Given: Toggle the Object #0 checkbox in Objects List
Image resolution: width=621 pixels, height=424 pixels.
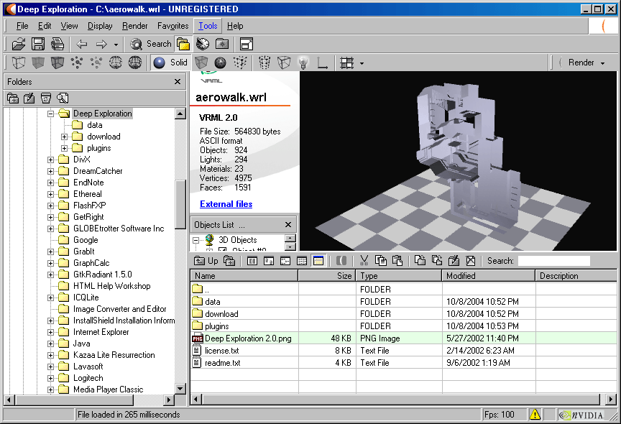Looking at the screenshot, I should [x=223, y=249].
